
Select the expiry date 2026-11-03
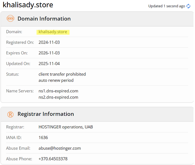click(x=49, y=53)
